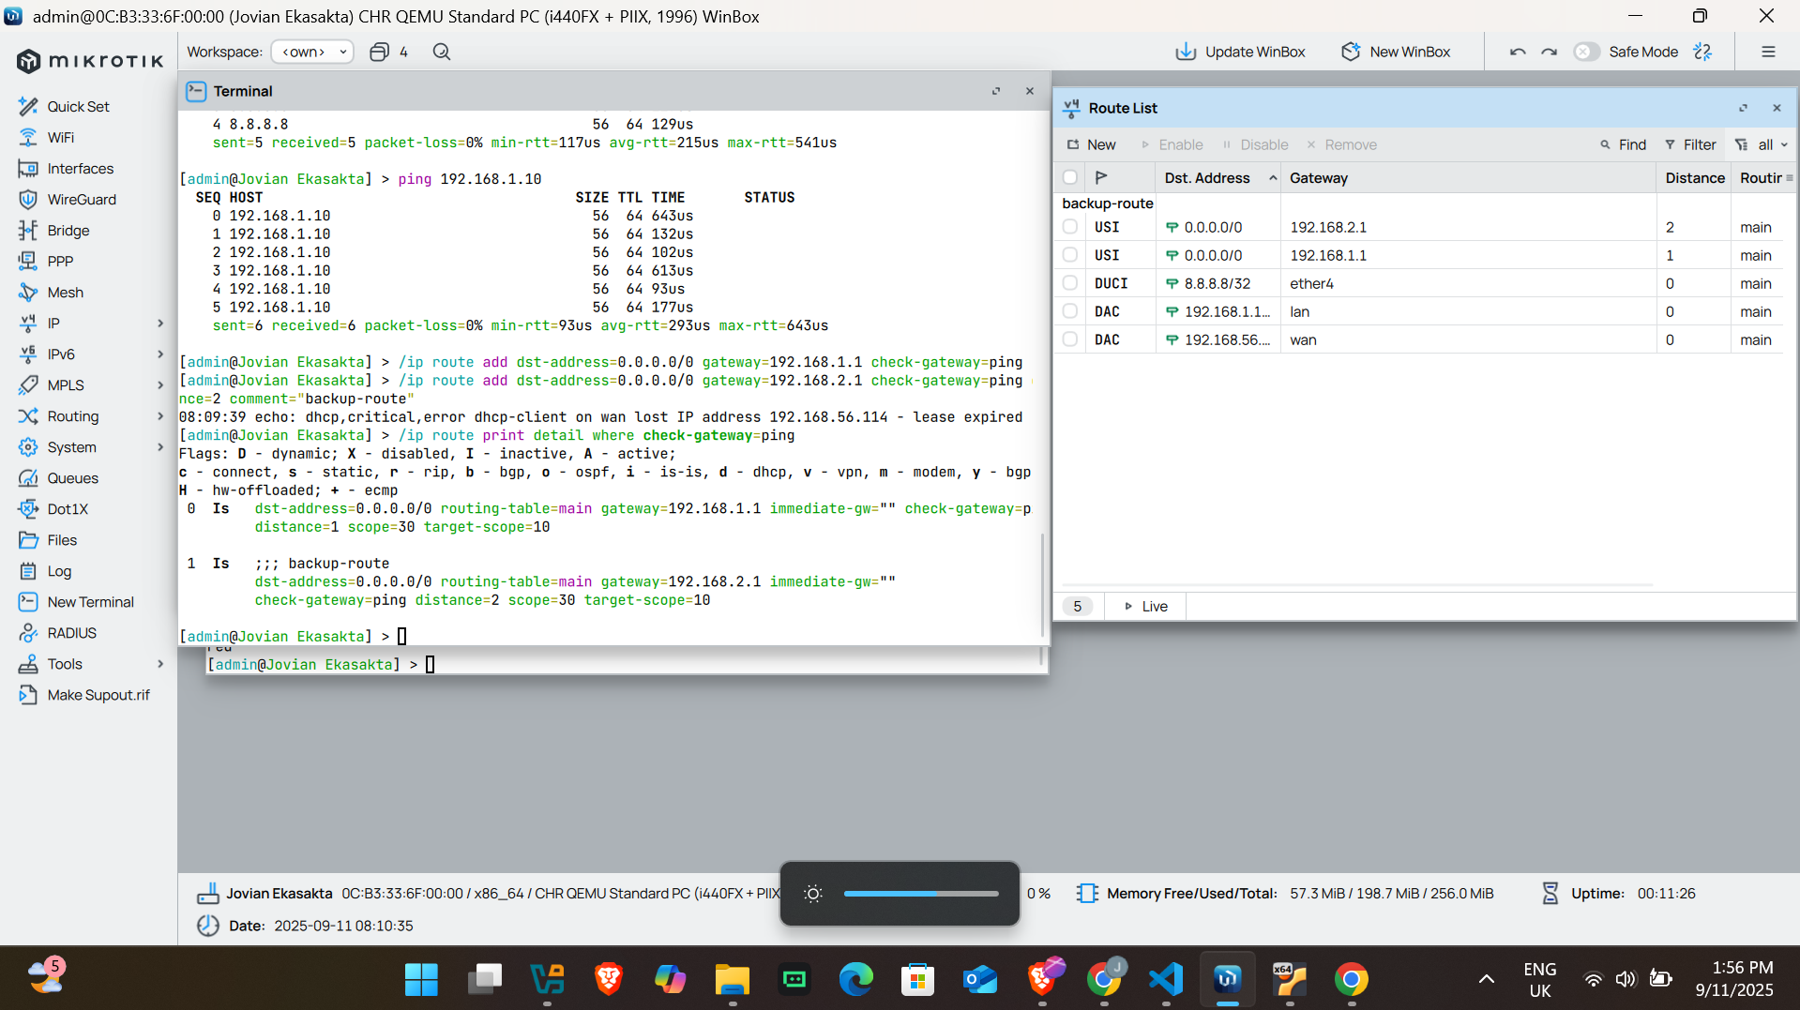Open the Bridge menu
The image size is (1800, 1010).
click(68, 230)
